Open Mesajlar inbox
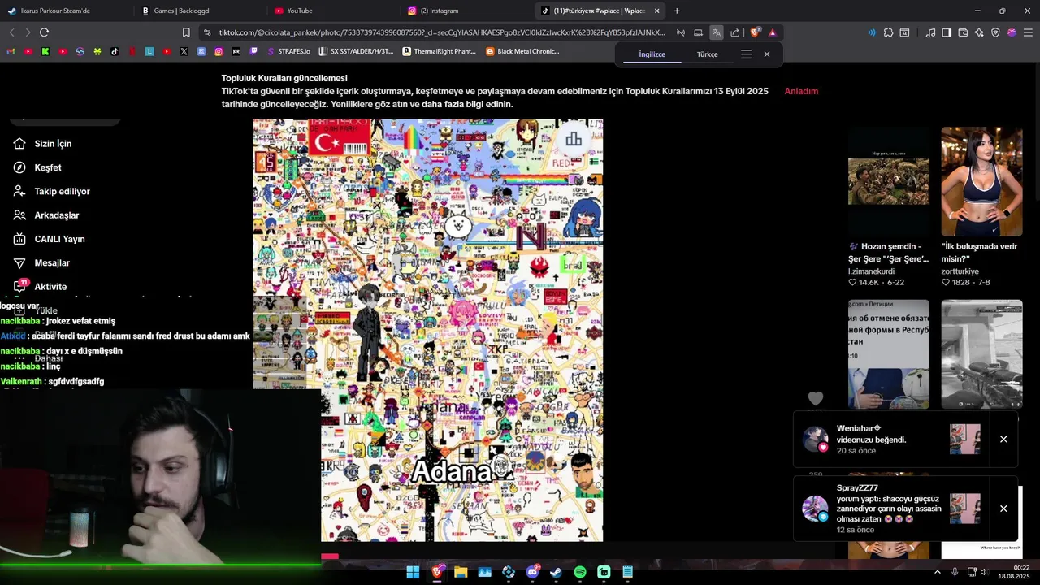 (41, 262)
